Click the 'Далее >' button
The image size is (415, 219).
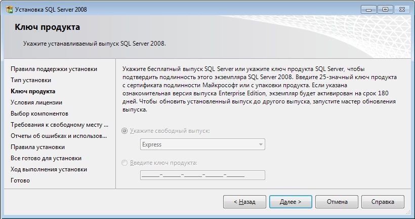point(290,202)
